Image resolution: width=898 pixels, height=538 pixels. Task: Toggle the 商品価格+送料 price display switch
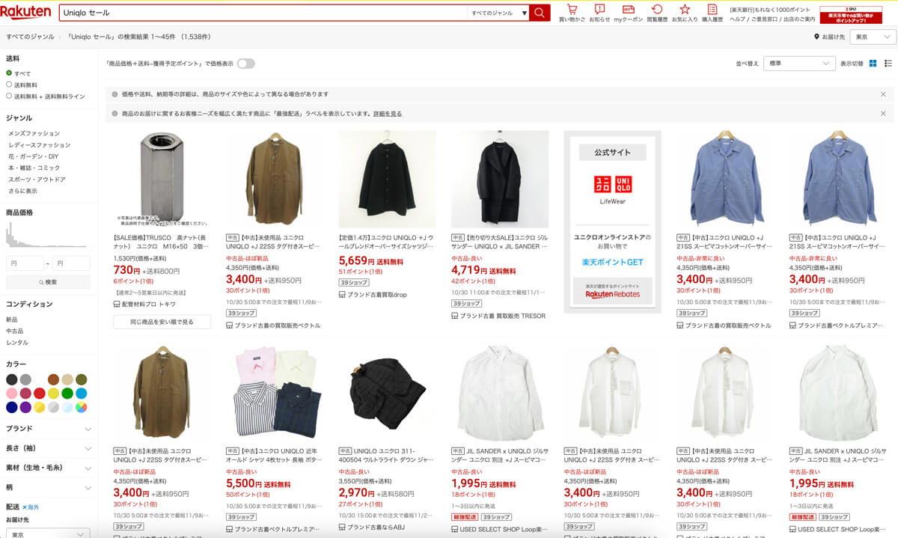click(x=245, y=64)
